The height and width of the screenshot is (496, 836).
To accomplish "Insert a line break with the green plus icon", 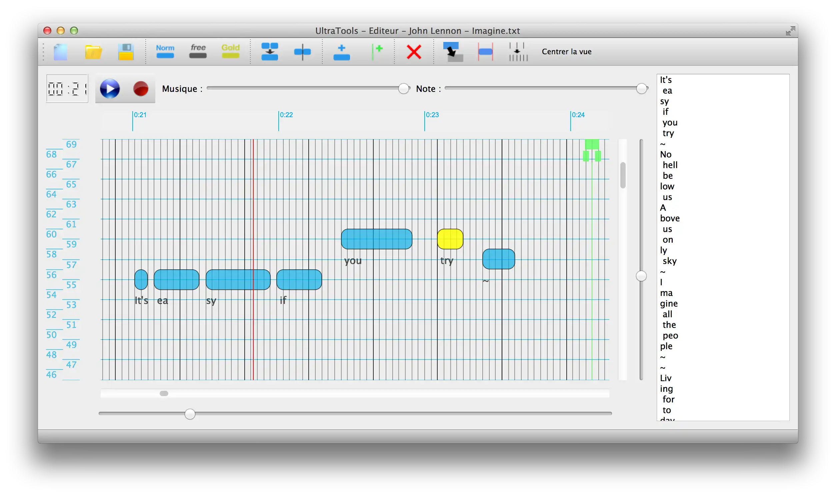I will 377,52.
